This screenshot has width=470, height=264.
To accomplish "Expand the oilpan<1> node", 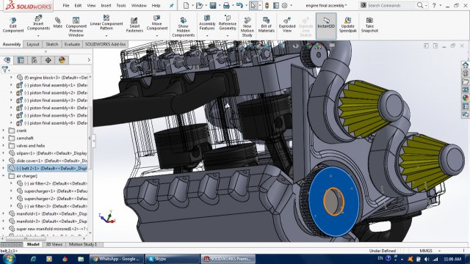I will [4, 153].
